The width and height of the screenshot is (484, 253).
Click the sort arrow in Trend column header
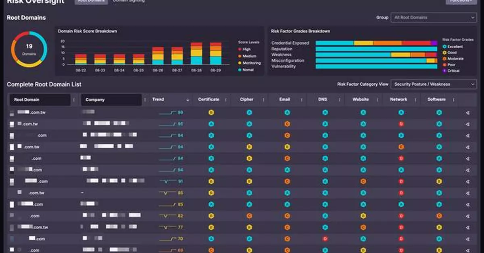[188, 100]
